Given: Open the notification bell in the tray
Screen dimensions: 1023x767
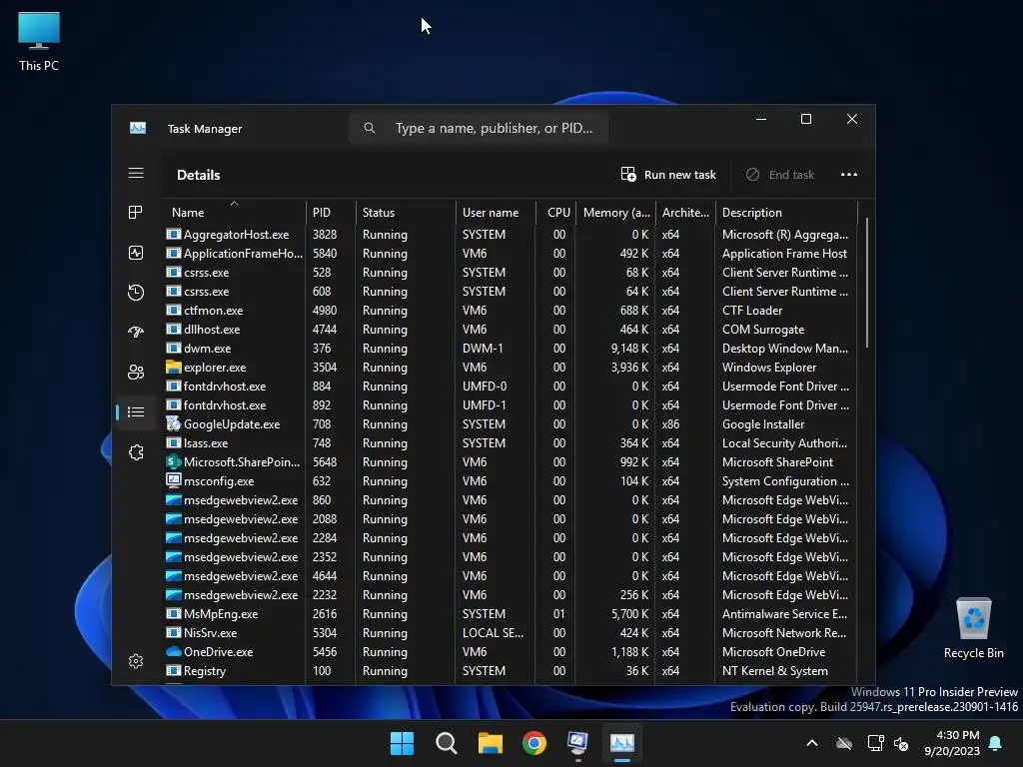Looking at the screenshot, I should pyautogui.click(x=996, y=743).
